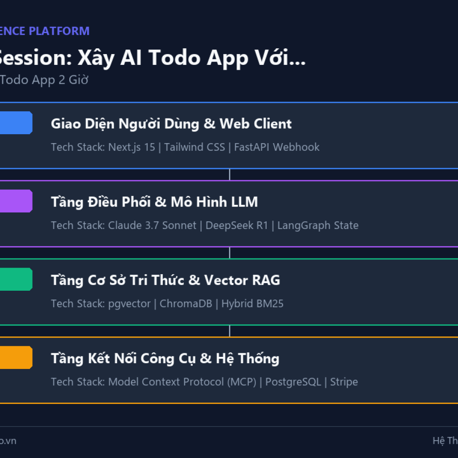
Task: Click the purple layer badge
Action: click(16, 201)
